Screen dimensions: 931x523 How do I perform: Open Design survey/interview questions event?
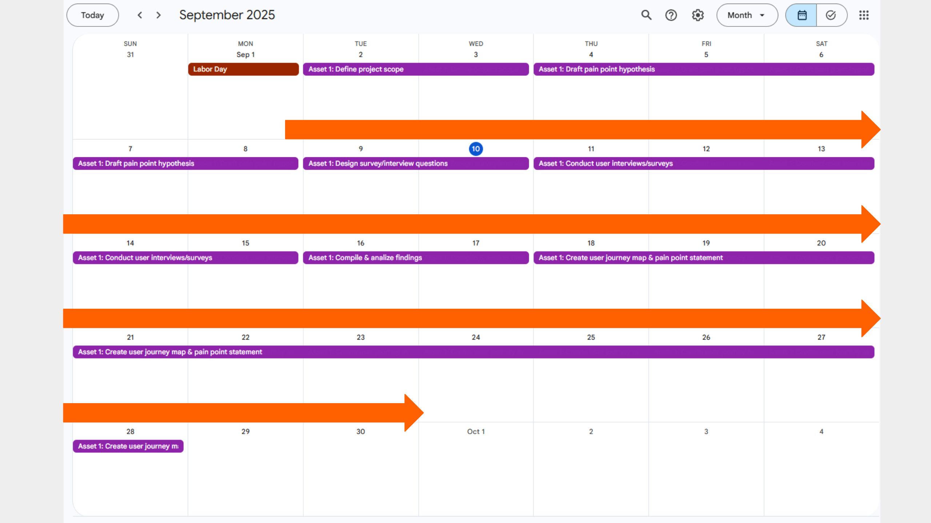[415, 163]
